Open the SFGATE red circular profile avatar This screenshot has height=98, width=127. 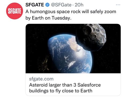14,11
